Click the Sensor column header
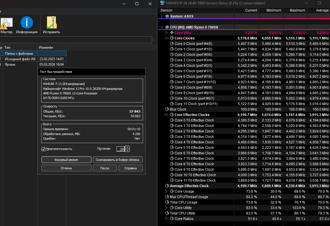The width and height of the screenshot is (330, 226). [196, 10]
